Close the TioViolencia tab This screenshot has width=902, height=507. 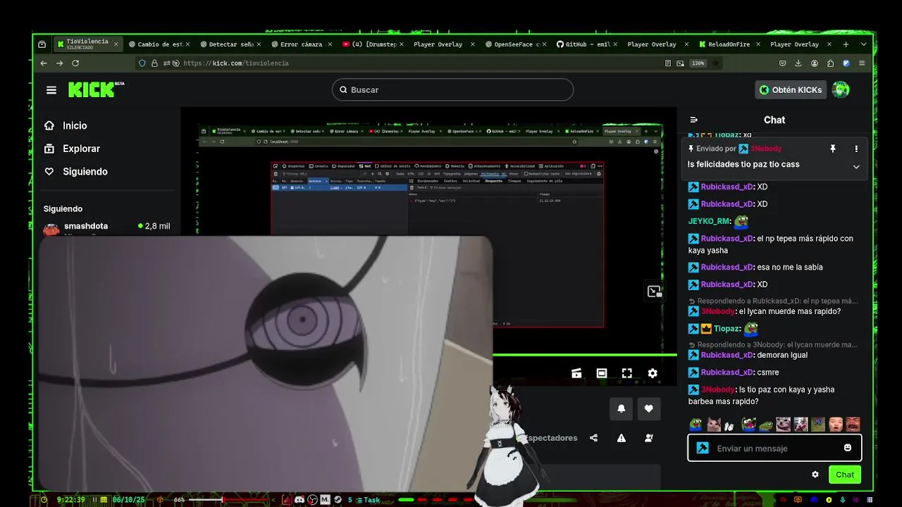116,44
